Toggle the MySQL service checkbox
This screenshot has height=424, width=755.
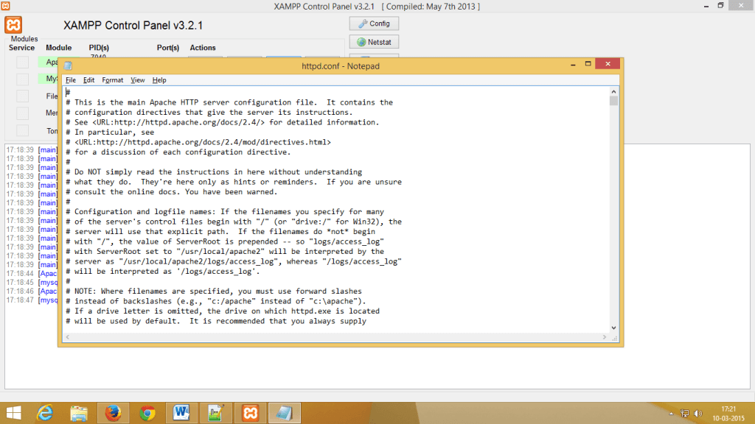point(22,79)
